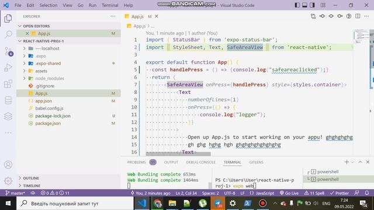Expand the Outline section

20,178
